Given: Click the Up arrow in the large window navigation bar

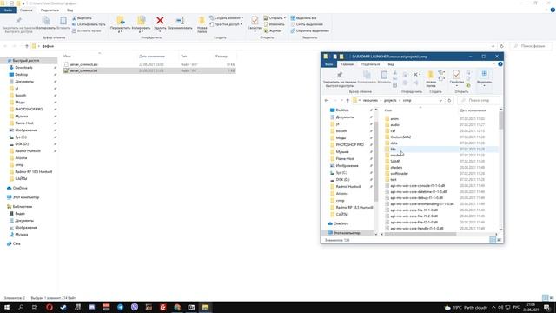Looking at the screenshot, I should (27, 46).
